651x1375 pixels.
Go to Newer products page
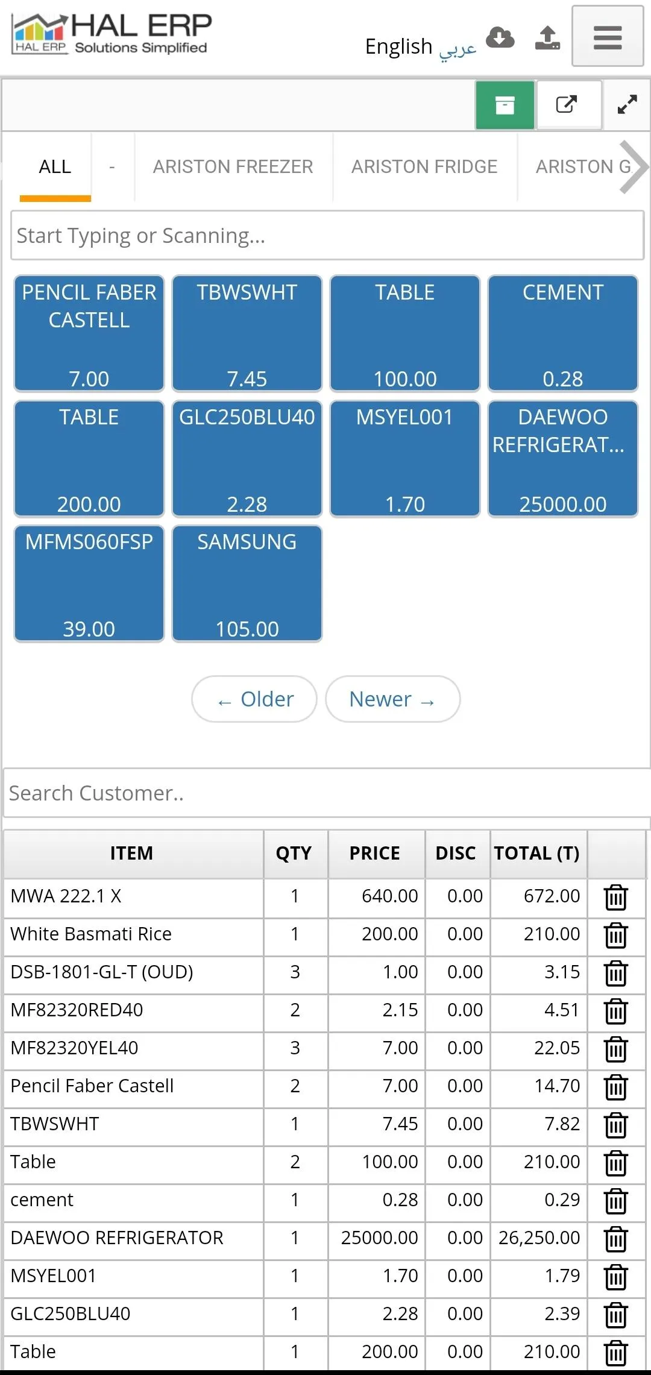392,699
